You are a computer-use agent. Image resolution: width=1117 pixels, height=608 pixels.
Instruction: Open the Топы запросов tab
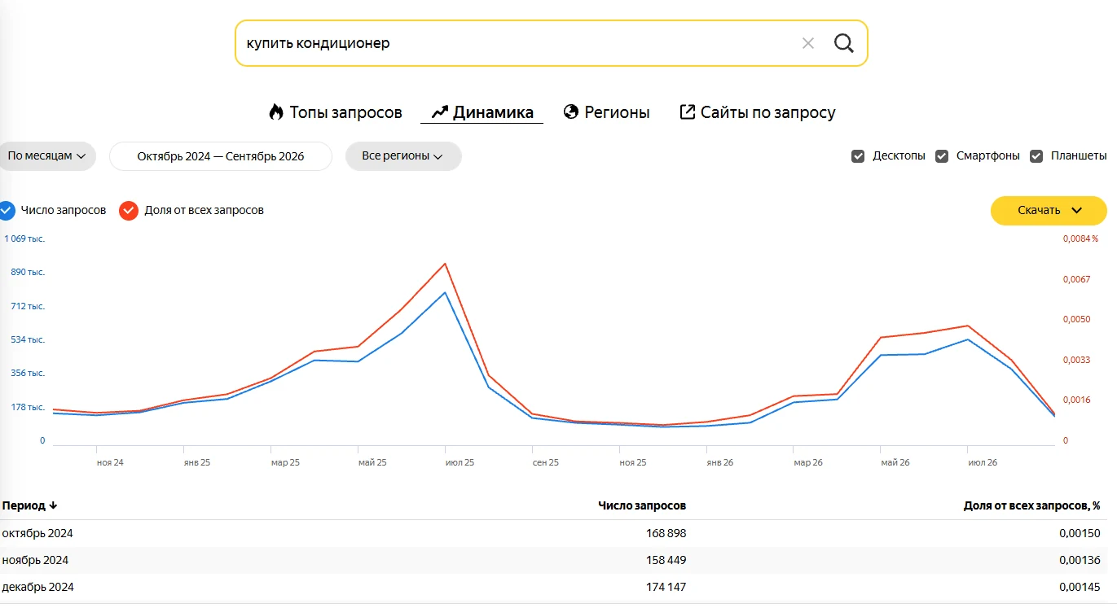coord(336,112)
